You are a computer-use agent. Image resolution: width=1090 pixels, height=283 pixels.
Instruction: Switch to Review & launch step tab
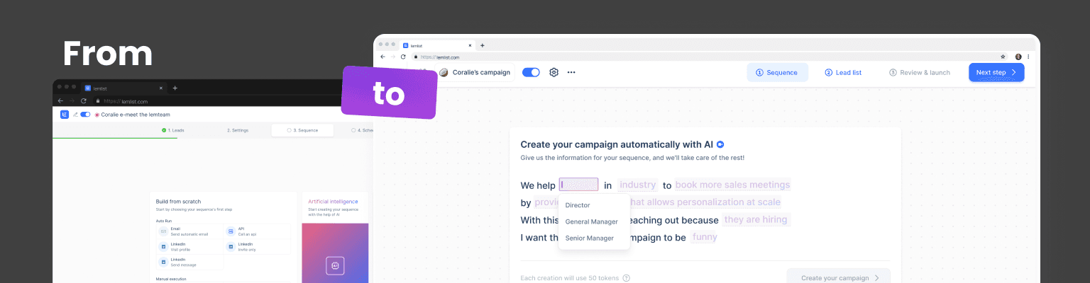(919, 72)
